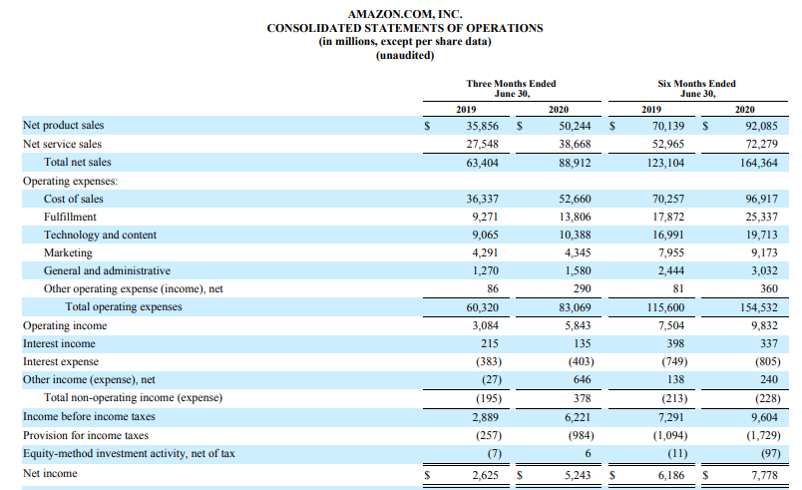Click cost of sales value 96,917
Viewport: 802px width, 490px height.
pyautogui.click(x=761, y=199)
